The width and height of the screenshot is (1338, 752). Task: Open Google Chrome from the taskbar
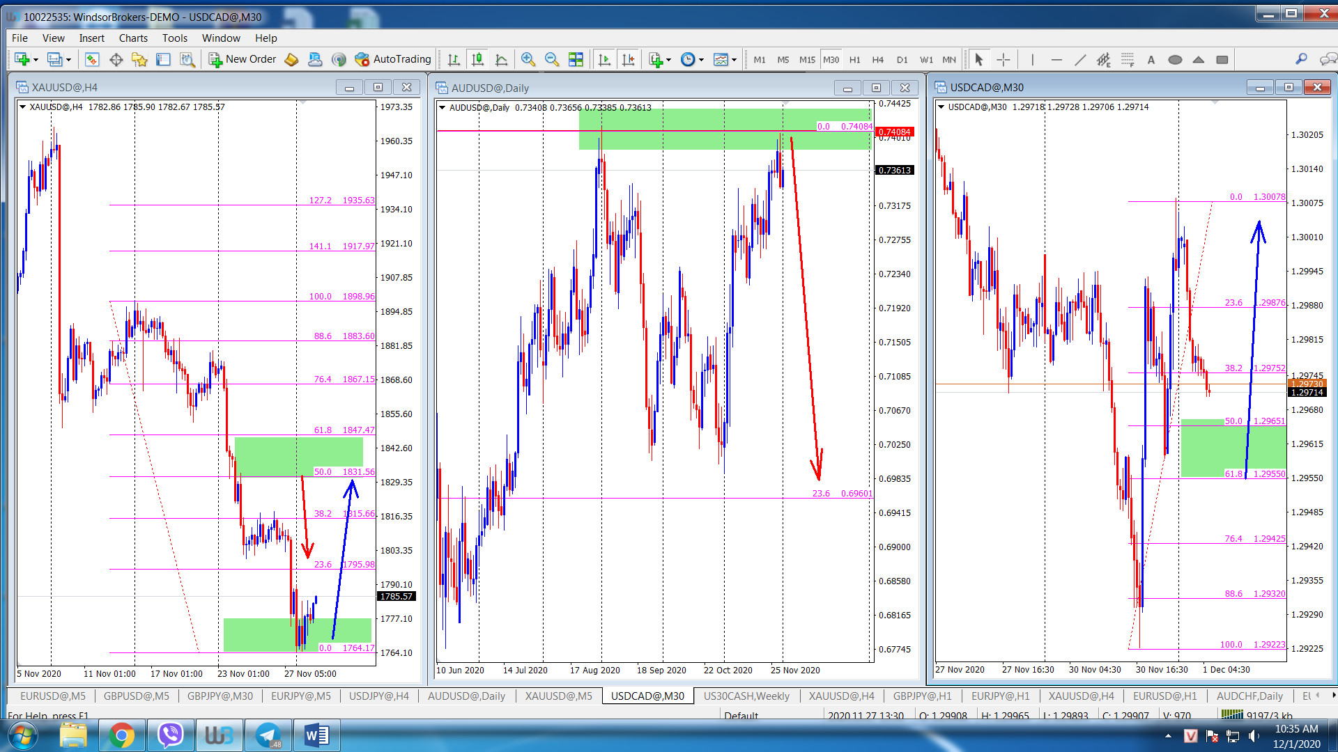click(121, 735)
